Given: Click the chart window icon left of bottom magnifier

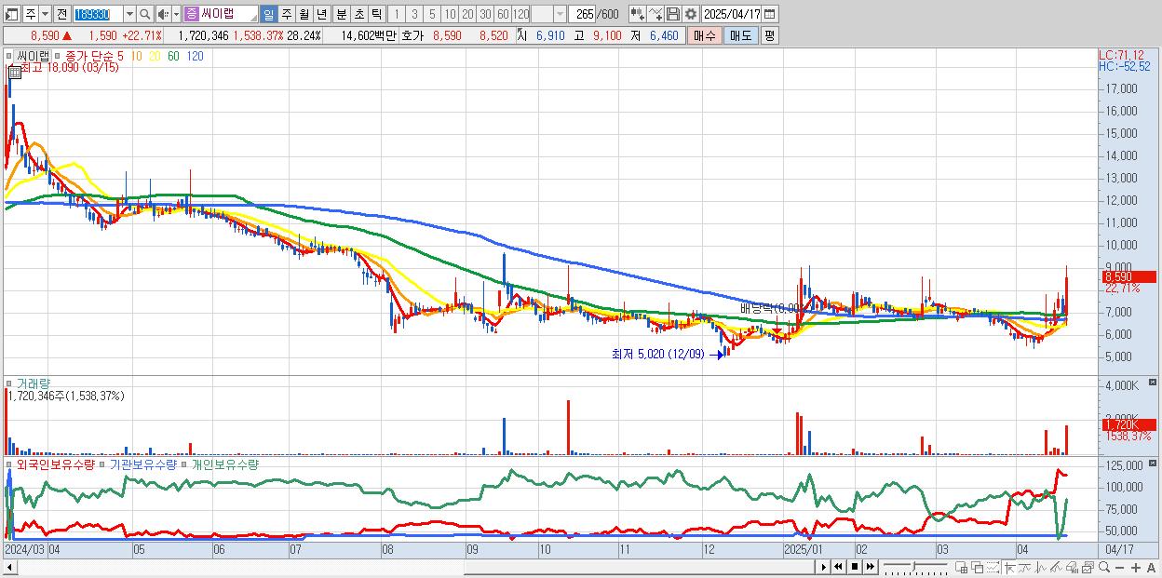Looking at the screenshot, I should tap(1088, 567).
